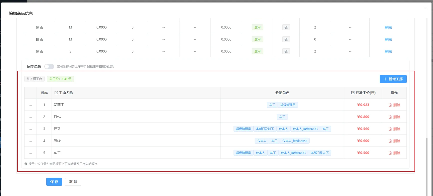Toggle the 同步单价 switch
433x196 pixels.
(x=49, y=66)
